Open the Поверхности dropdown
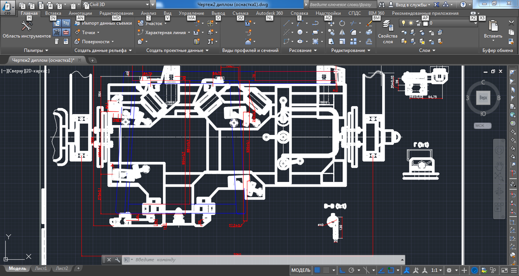This screenshot has height=276, width=519. pyautogui.click(x=113, y=42)
